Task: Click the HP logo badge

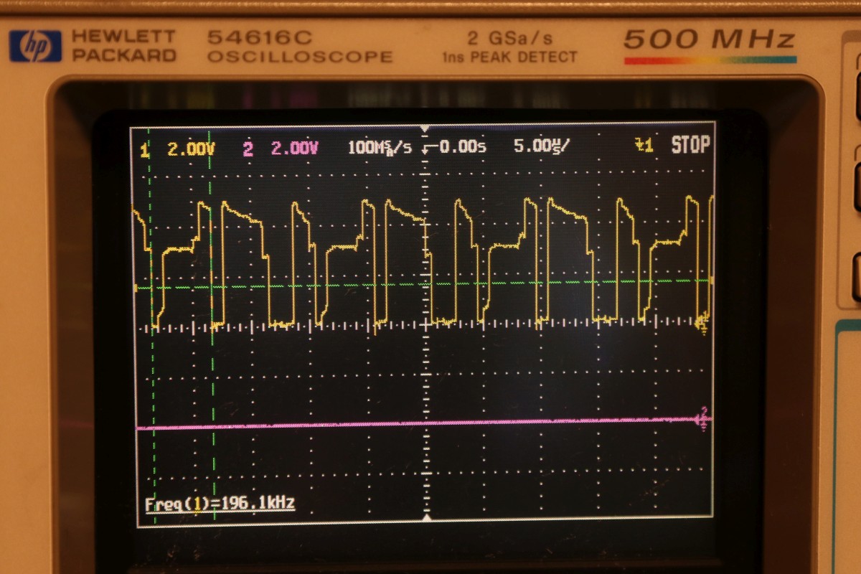Action: click(x=35, y=45)
